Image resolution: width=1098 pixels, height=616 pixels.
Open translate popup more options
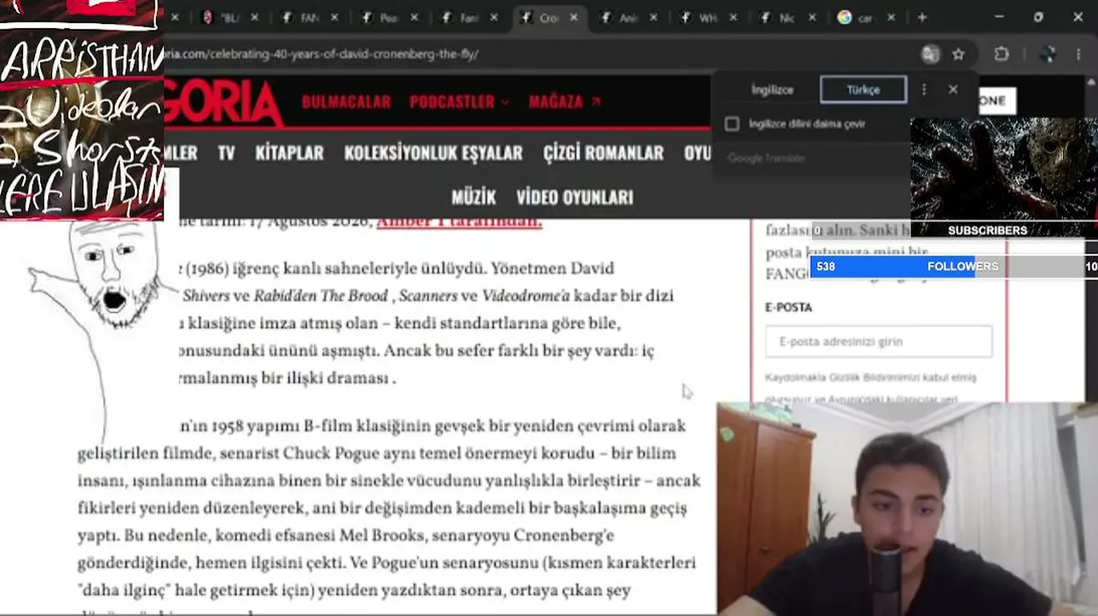tap(924, 89)
